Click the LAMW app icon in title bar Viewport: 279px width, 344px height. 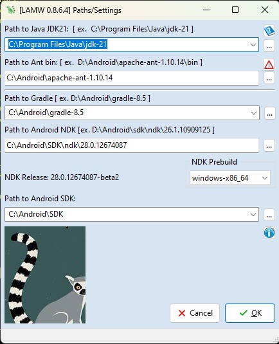pyautogui.click(x=11, y=10)
